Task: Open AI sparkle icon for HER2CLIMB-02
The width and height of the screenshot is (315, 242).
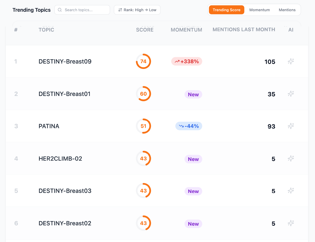Action: point(291,158)
